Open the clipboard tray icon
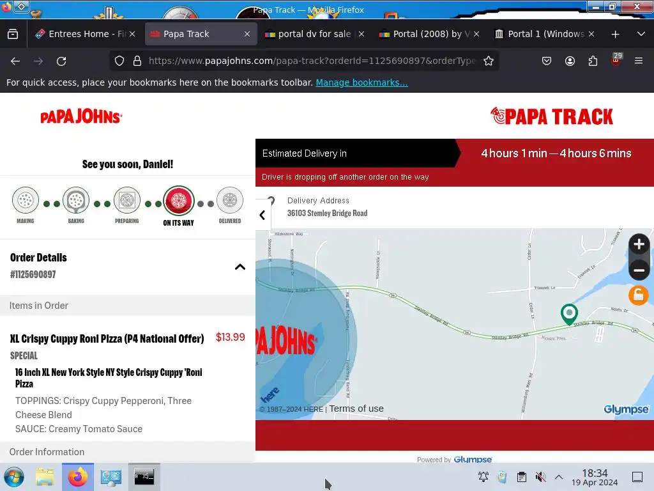Viewport: 654px width, 491px height. (x=521, y=477)
